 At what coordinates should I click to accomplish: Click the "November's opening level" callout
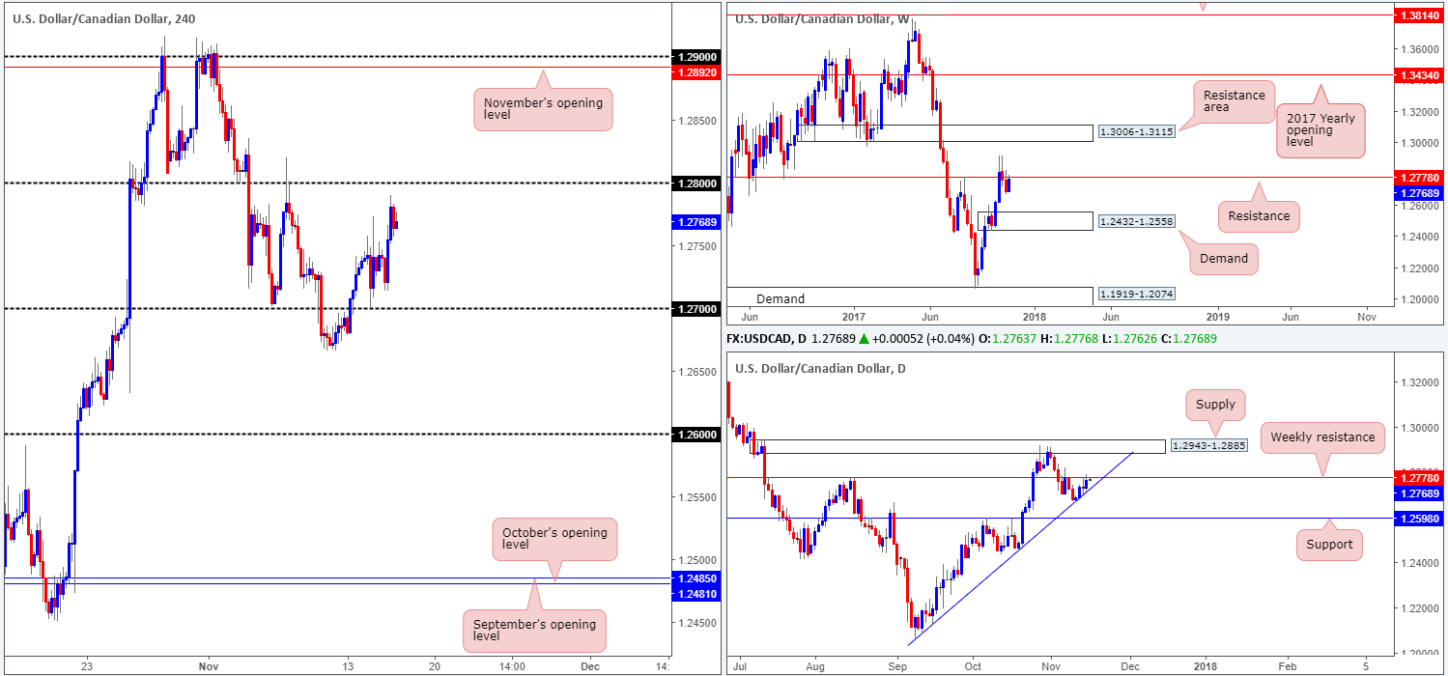point(544,110)
